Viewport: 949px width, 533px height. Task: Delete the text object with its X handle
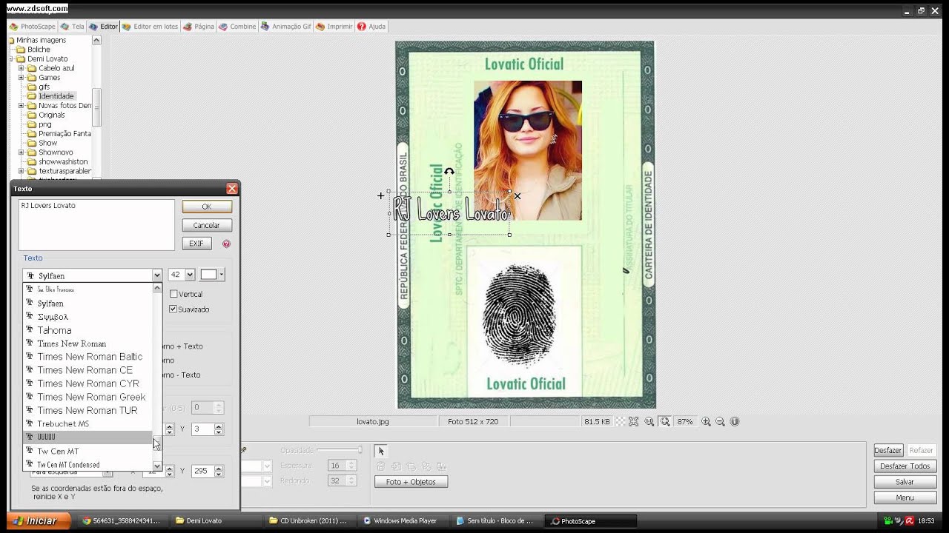point(518,196)
